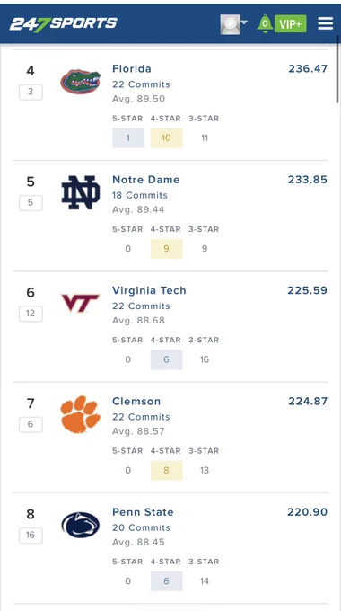This screenshot has height=611, width=341.
Task: Open Notre Dame's 18 Commits link
Action: 140,195
